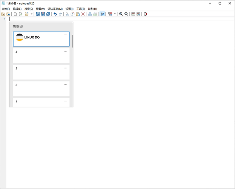Image resolution: width=235 pixels, height=189 pixels.
Task: Open more options for entry 1
Action: pos(65,101)
